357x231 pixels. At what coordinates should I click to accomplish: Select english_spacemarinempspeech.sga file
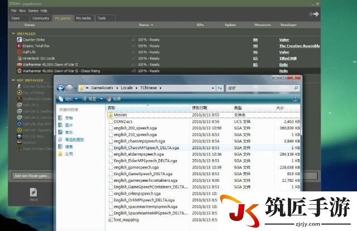pyautogui.click(x=146, y=206)
